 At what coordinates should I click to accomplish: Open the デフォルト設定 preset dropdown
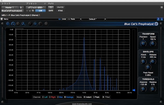click(36, 7)
